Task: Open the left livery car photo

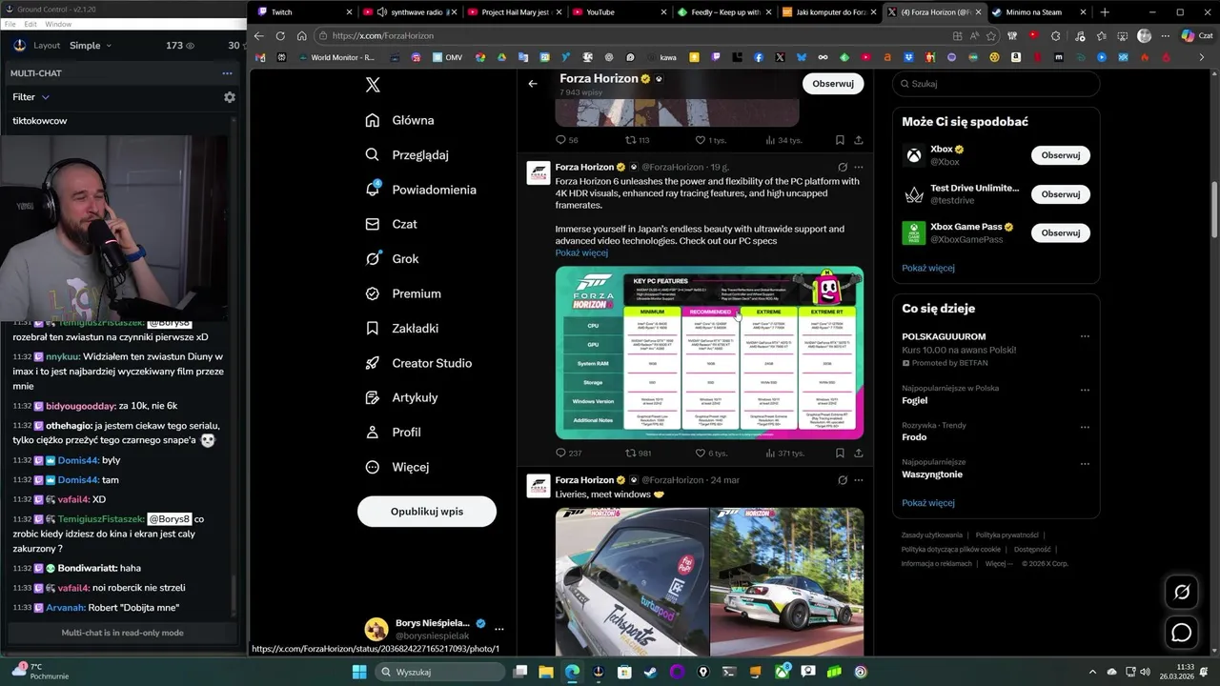Action: pos(632,582)
